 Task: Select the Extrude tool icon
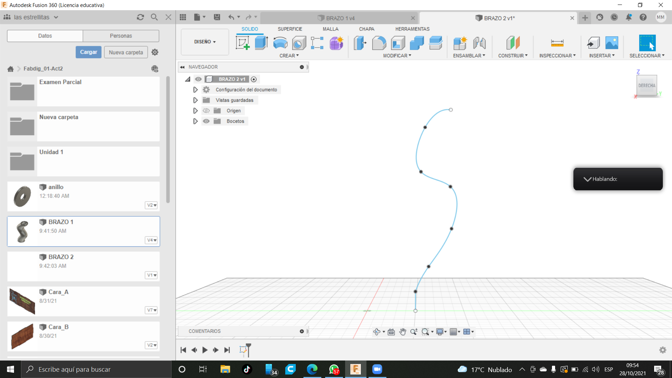[x=261, y=43]
